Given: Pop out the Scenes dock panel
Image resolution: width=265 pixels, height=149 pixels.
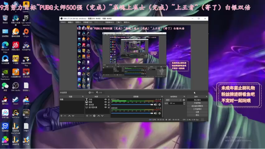Looking at the screenshot, I should pyautogui.click(x=83, y=96).
